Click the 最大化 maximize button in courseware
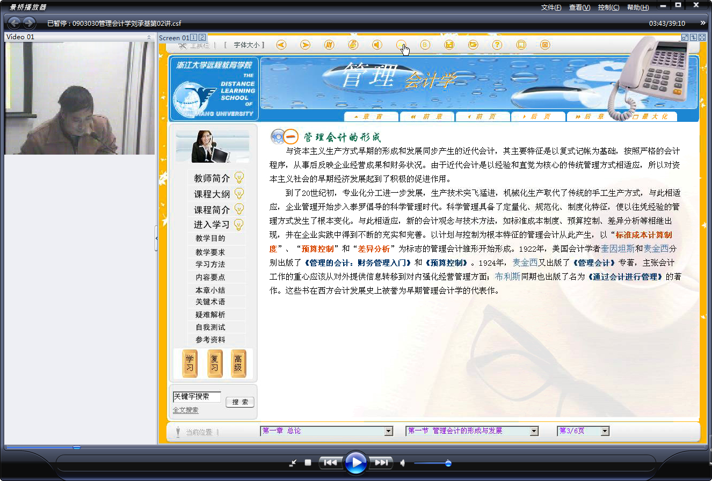This screenshot has width=712, height=481. pyautogui.click(x=650, y=116)
